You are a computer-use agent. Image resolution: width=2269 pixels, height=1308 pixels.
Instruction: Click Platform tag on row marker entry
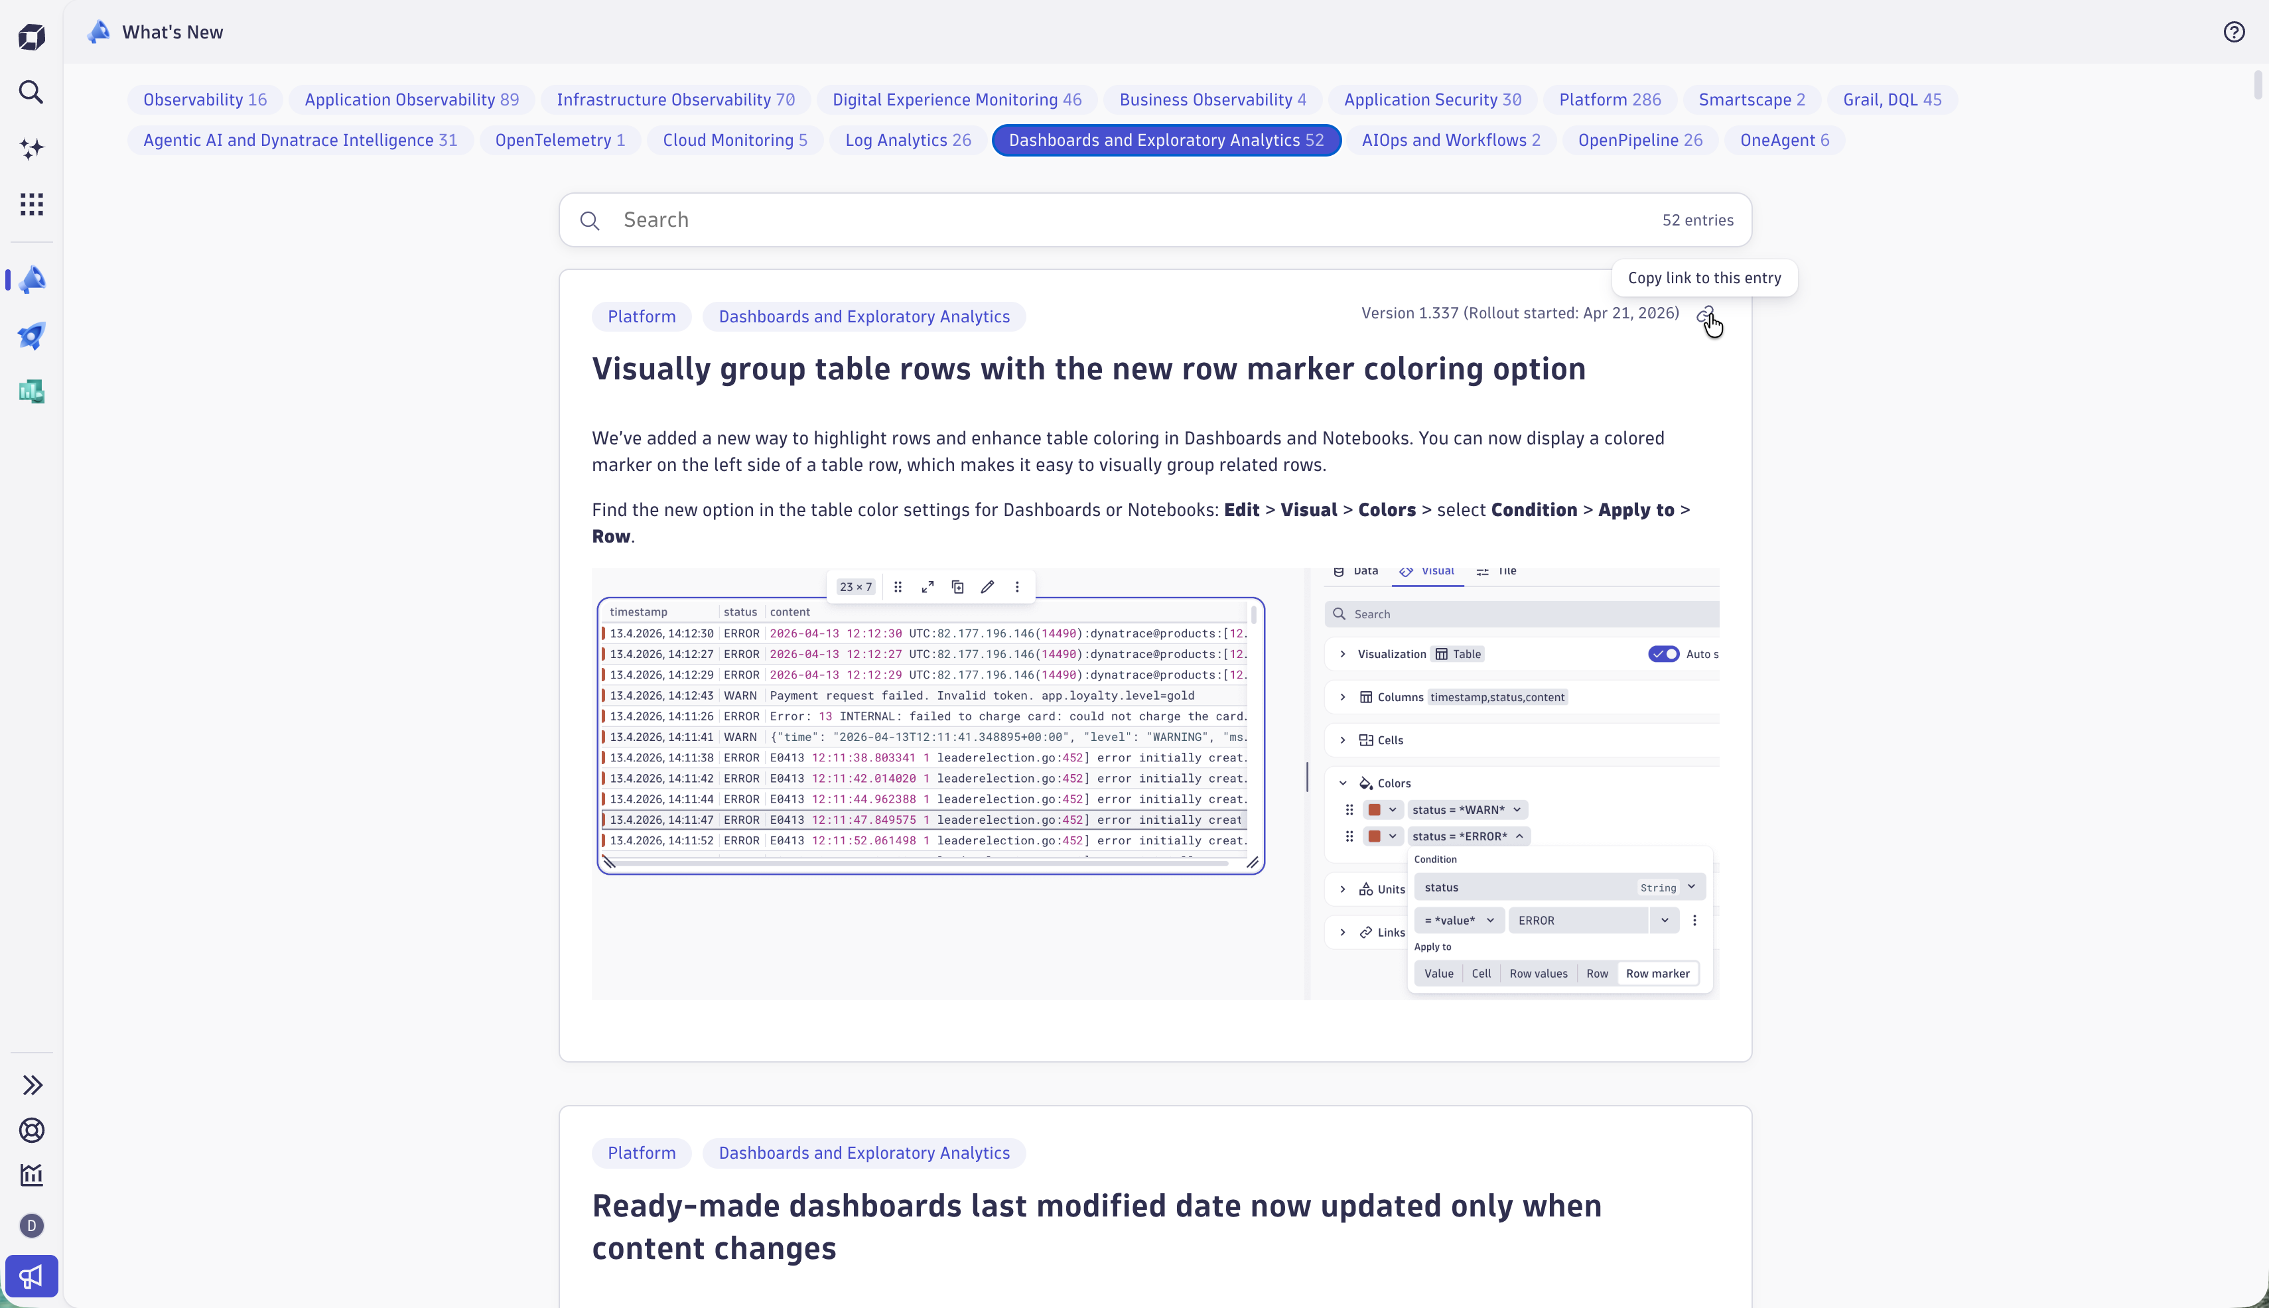642,316
